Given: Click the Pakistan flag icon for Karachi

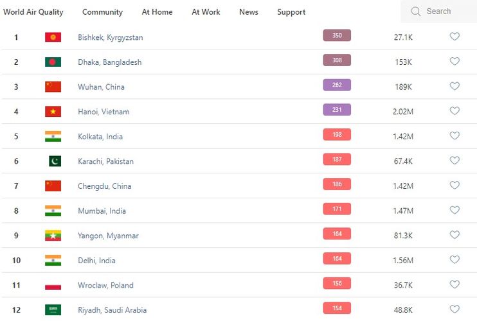Looking at the screenshot, I should 54,161.
